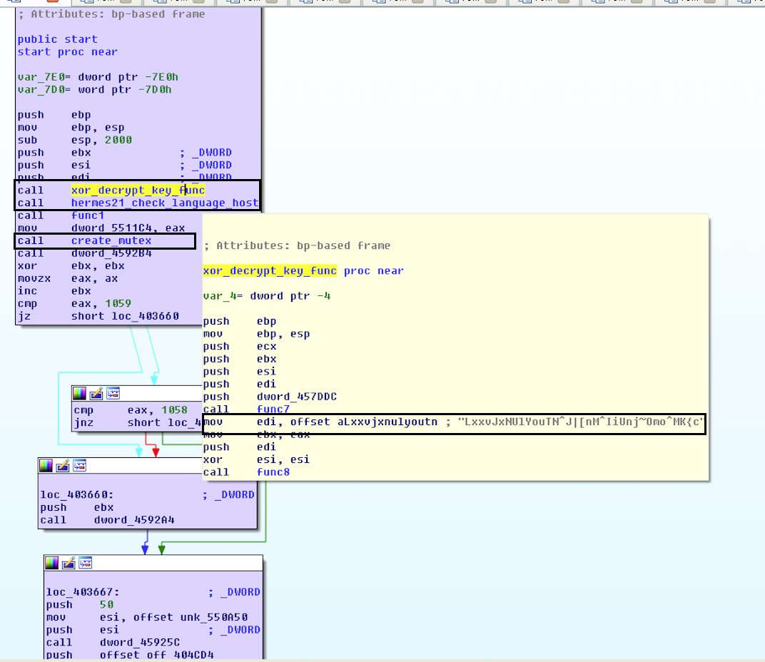Click off_404CD4 offset operand
This screenshot has height=662, width=765.
click(x=181, y=655)
